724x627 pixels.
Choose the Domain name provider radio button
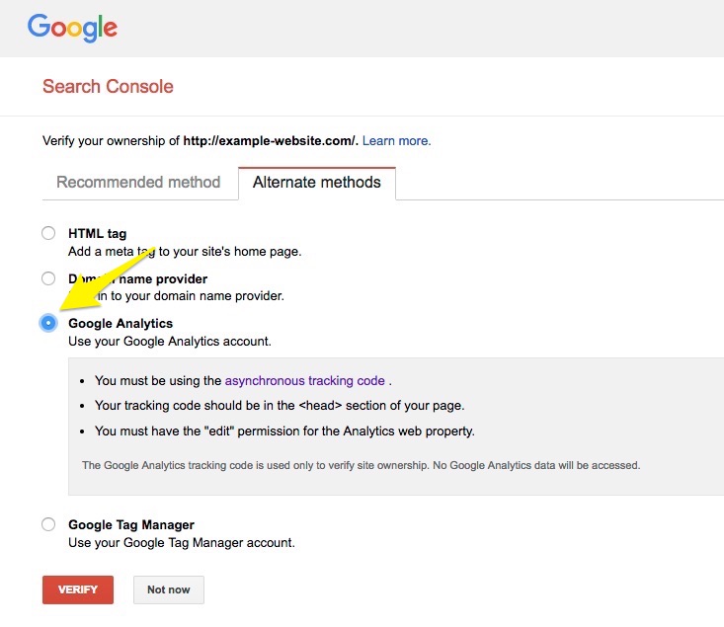(48, 278)
